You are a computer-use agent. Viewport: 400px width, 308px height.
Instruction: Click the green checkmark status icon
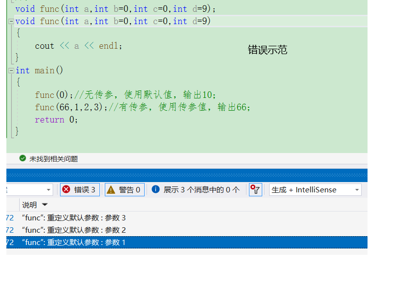click(x=23, y=158)
